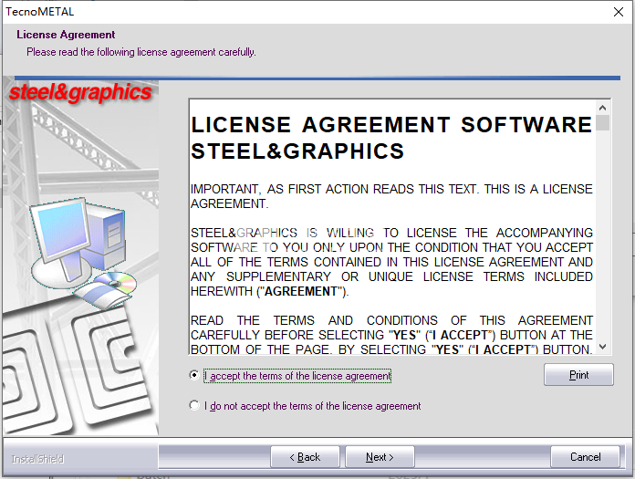
Task: Select 'I accept the terms' radio button
Action: point(194,376)
